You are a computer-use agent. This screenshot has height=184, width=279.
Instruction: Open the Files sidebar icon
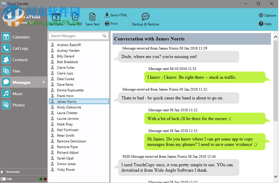(6, 71)
